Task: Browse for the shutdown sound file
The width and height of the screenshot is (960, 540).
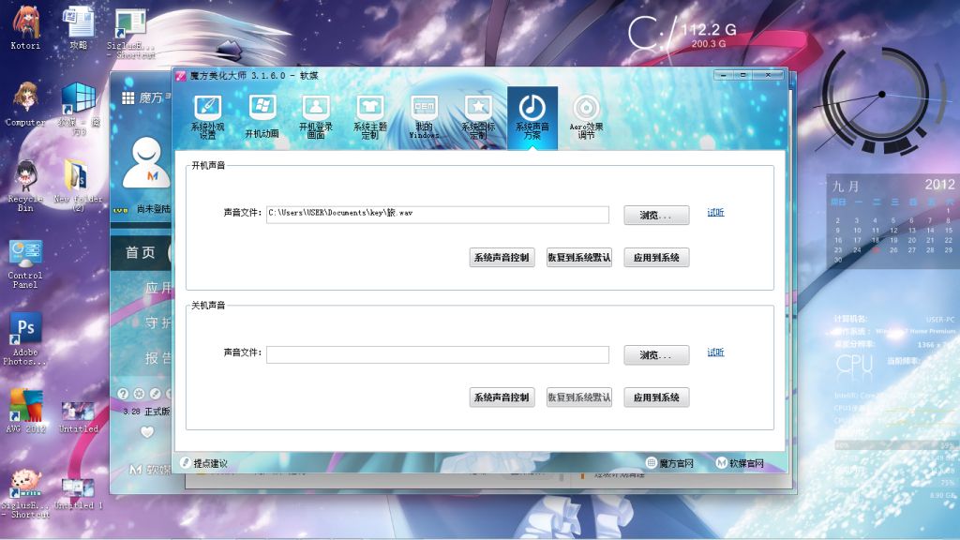Action: pos(656,355)
